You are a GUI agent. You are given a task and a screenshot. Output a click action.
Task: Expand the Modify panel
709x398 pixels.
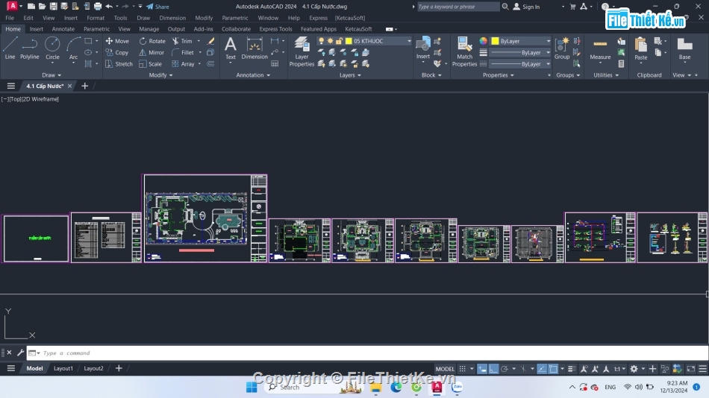tap(160, 75)
